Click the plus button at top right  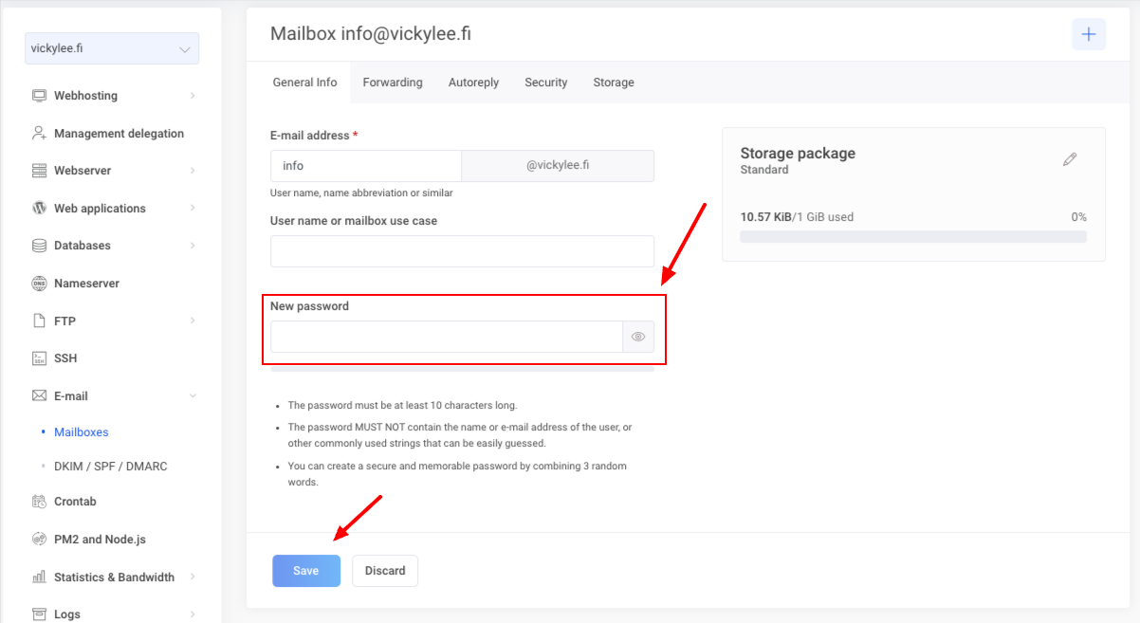(1088, 34)
